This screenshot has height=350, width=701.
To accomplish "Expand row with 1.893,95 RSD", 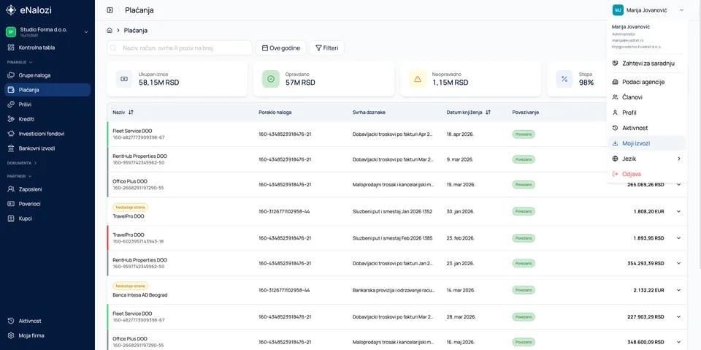I will point(678,238).
